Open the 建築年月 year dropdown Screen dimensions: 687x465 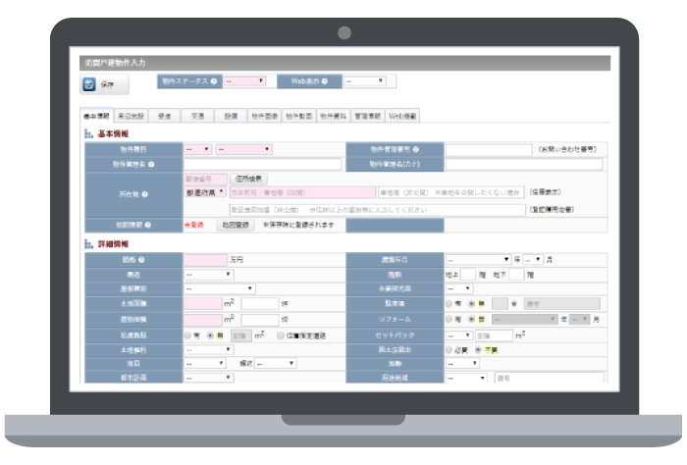(479, 260)
